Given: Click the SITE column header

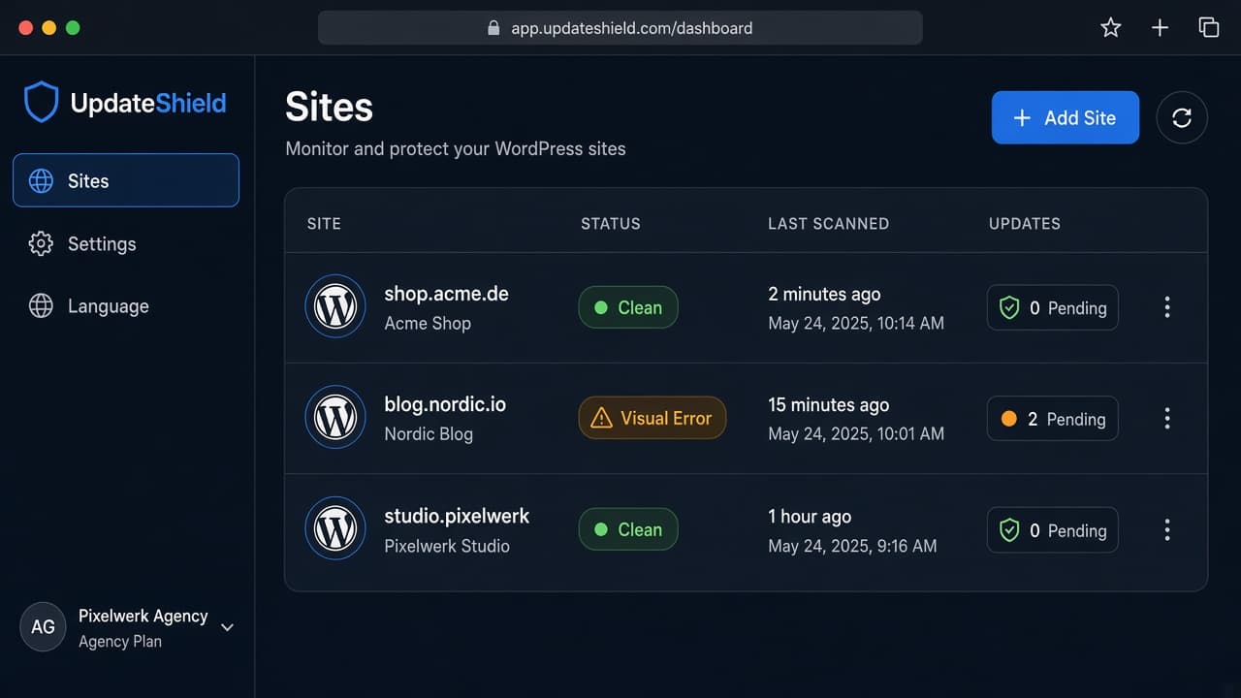Looking at the screenshot, I should point(324,223).
